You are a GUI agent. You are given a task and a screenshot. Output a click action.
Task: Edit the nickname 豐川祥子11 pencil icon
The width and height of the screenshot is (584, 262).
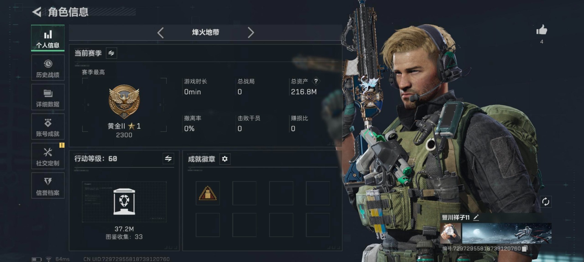pyautogui.click(x=476, y=217)
